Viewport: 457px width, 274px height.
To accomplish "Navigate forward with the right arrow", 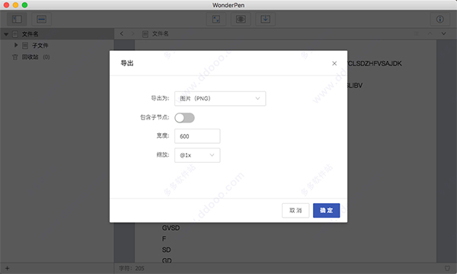I will [133, 33].
